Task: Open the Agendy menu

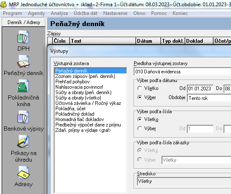Action: pos(36,13)
